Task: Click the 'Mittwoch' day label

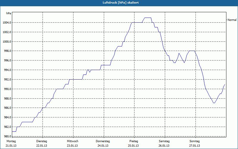Action: pos(73,141)
